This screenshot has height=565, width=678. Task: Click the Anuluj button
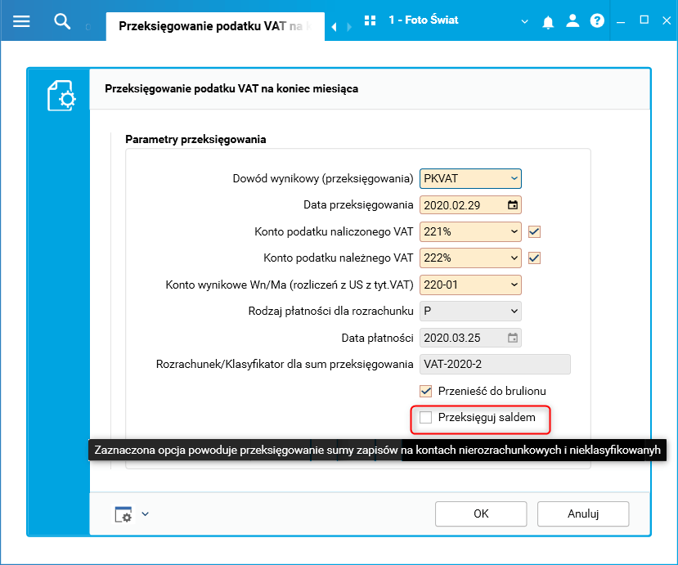pyautogui.click(x=583, y=514)
